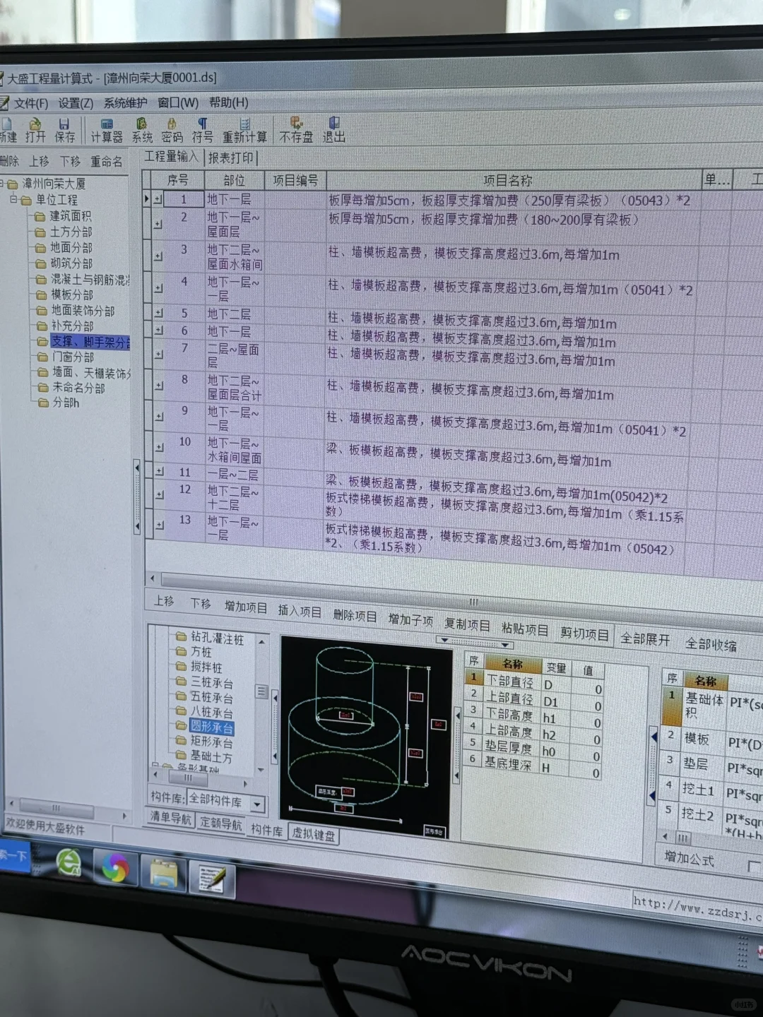The image size is (763, 1017).
Task: Click the 插入项目 button
Action: [300, 611]
